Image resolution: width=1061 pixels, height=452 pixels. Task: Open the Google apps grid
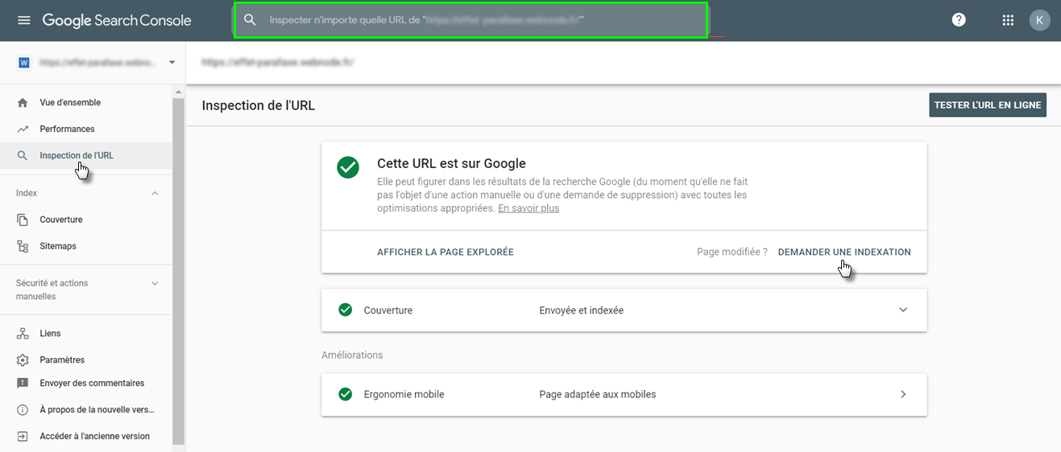(x=1008, y=20)
